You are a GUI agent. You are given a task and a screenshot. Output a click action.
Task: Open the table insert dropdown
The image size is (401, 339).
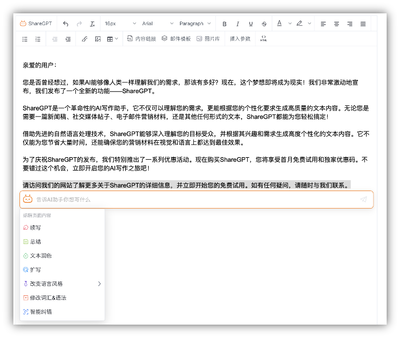112,39
